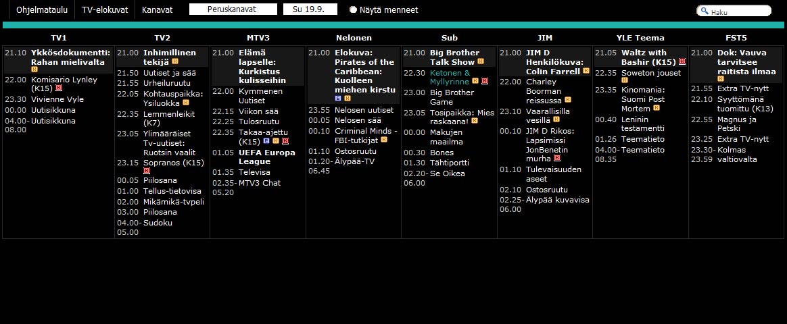The height and width of the screenshot is (324, 787).
Task: Open the Vivienne Vyle program entry
Action: click(57, 99)
